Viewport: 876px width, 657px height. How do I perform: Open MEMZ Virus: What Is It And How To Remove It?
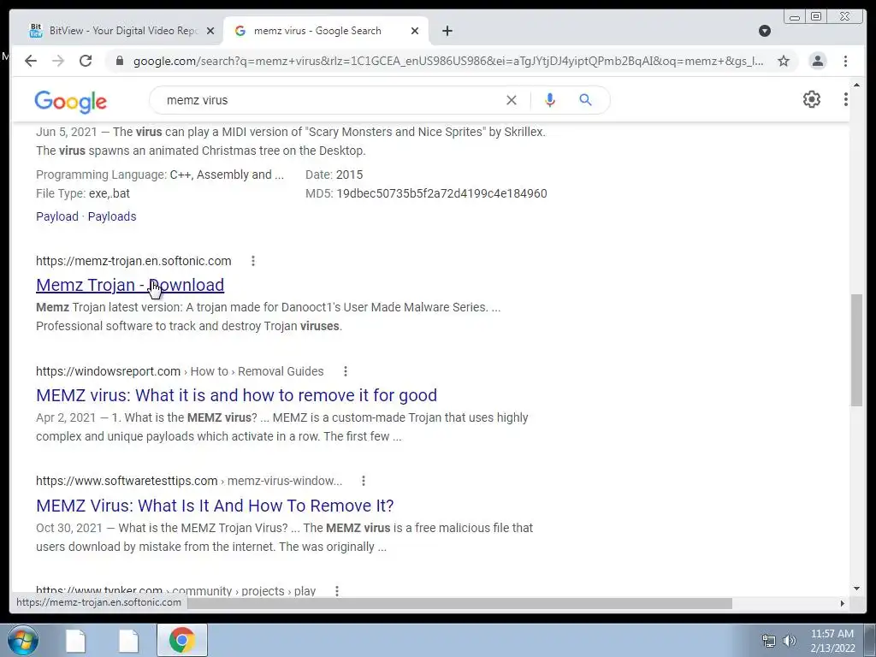(215, 506)
